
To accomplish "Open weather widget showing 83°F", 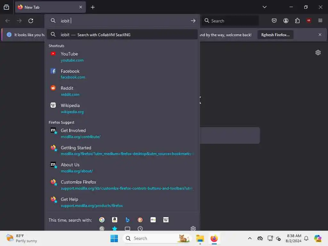I will click(21, 238).
